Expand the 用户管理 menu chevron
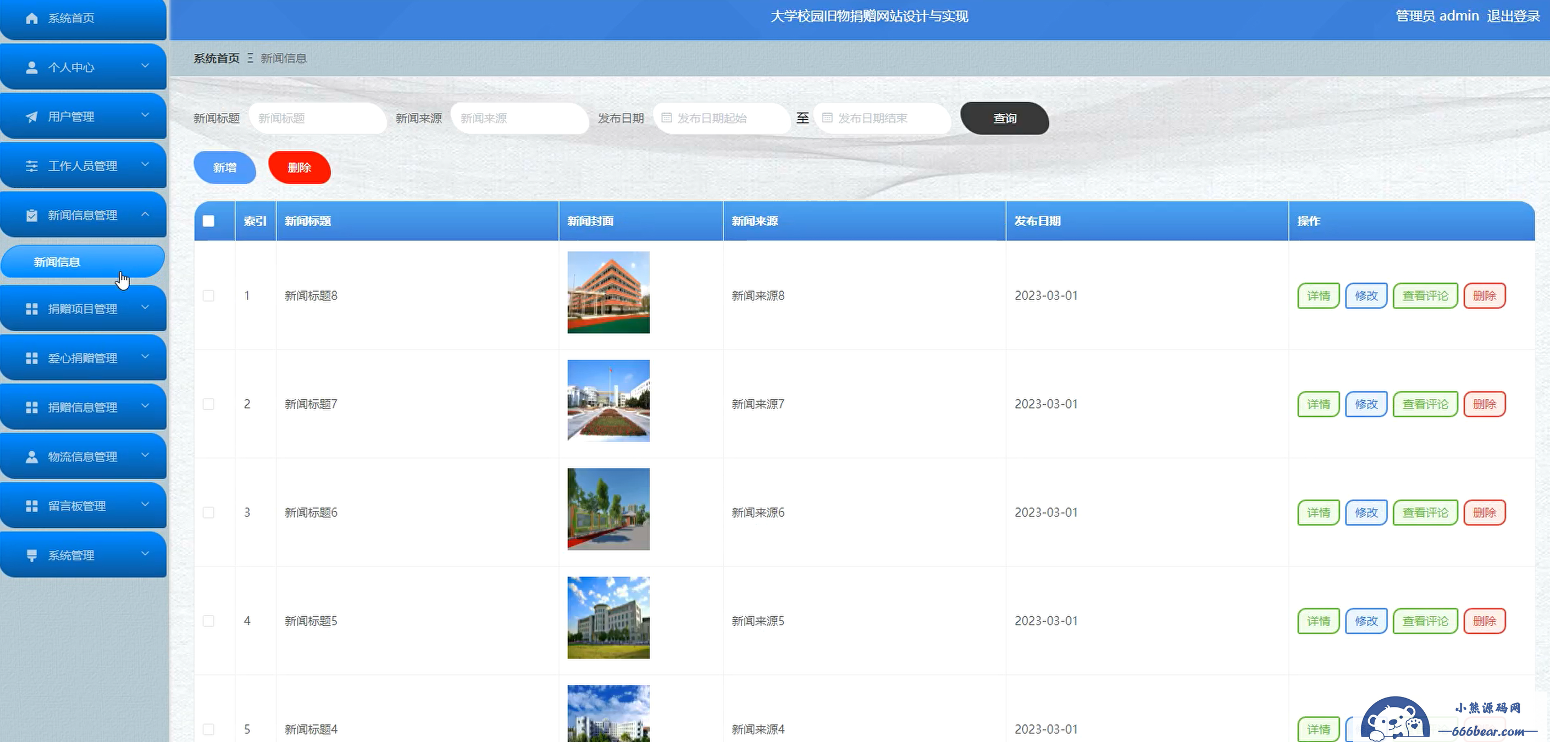The image size is (1550, 742). click(x=145, y=115)
